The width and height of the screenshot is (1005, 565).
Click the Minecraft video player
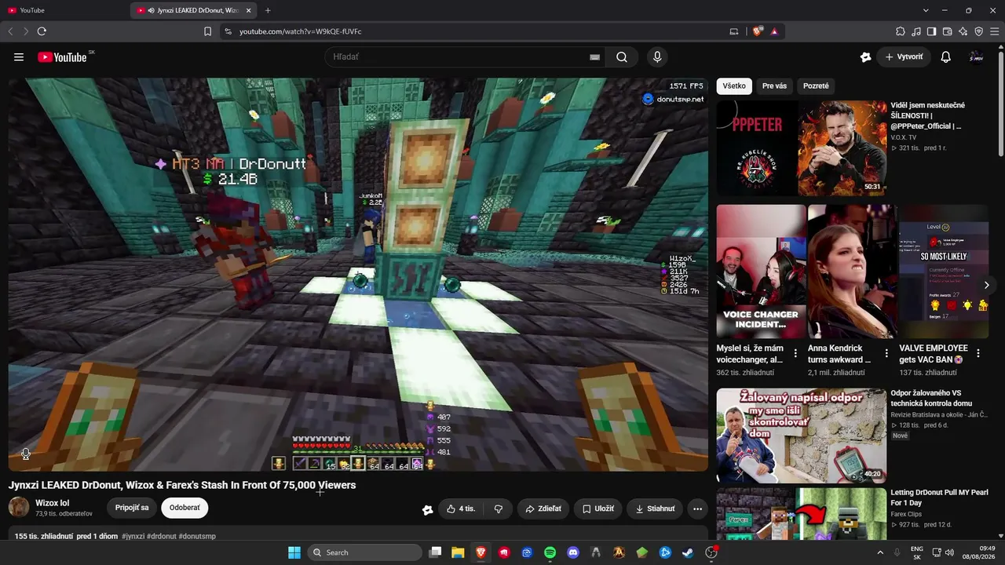tap(358, 274)
